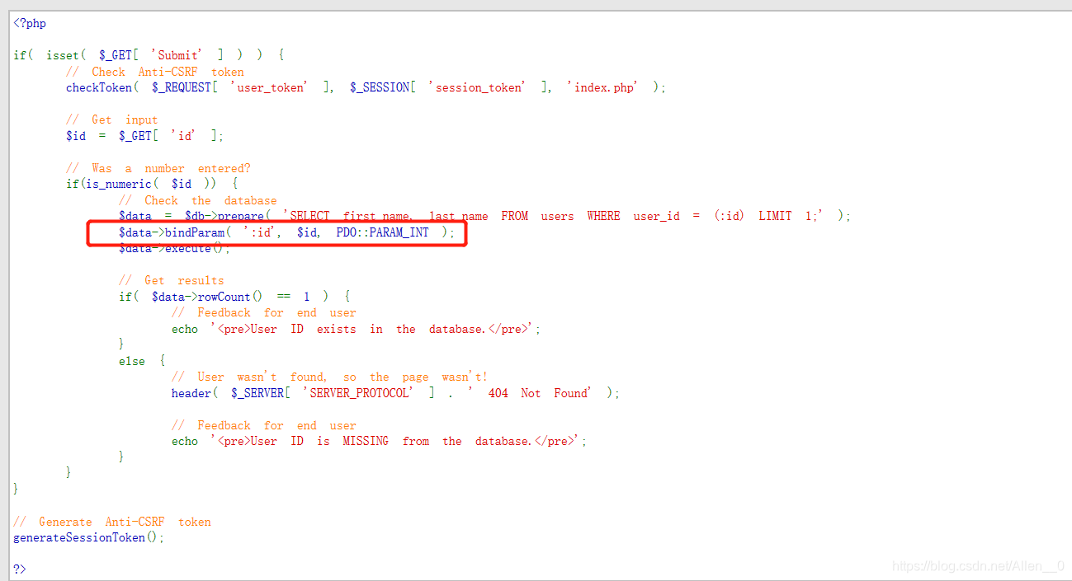
Task: Click the $data->execute() line
Action: tap(175, 249)
